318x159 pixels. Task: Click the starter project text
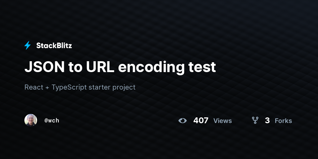[x=112, y=88]
